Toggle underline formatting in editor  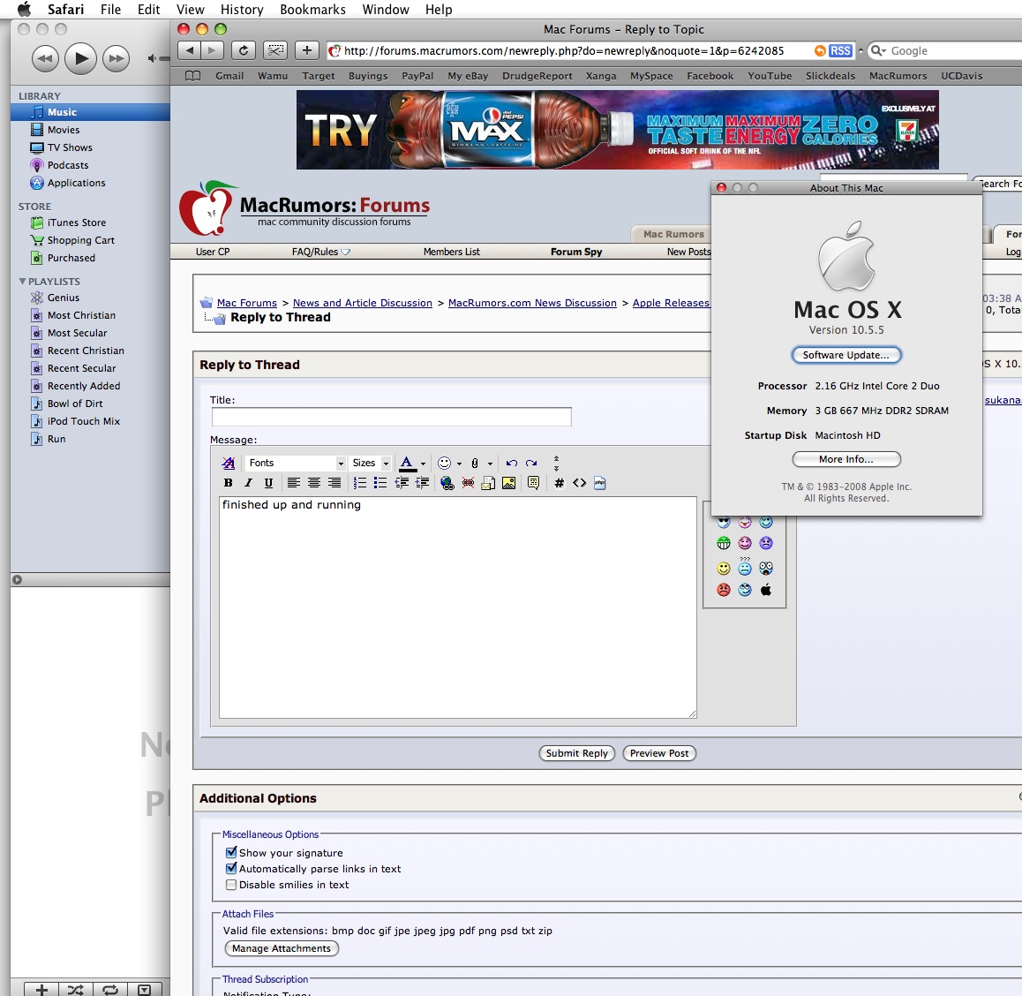pyautogui.click(x=268, y=483)
